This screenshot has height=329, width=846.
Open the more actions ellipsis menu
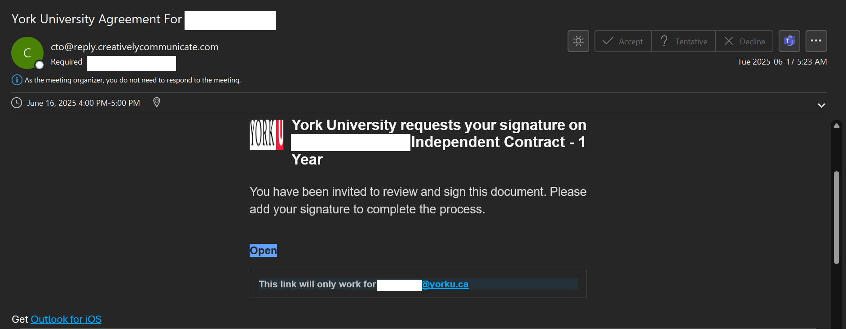click(x=816, y=41)
